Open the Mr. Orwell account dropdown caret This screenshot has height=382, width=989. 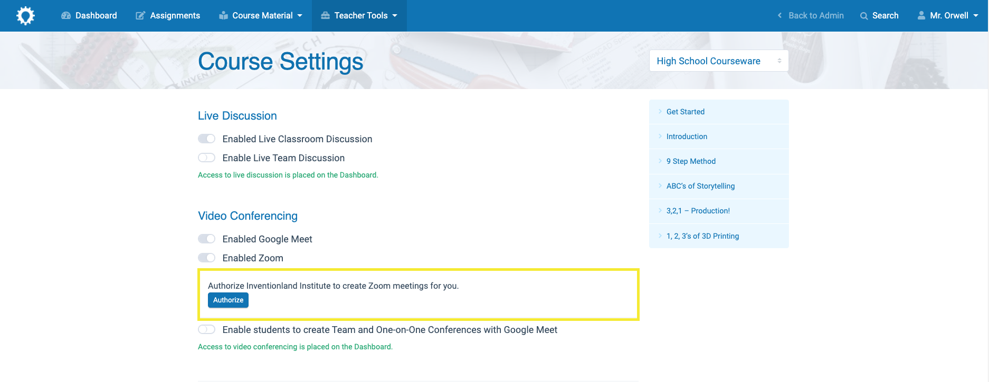coord(976,16)
